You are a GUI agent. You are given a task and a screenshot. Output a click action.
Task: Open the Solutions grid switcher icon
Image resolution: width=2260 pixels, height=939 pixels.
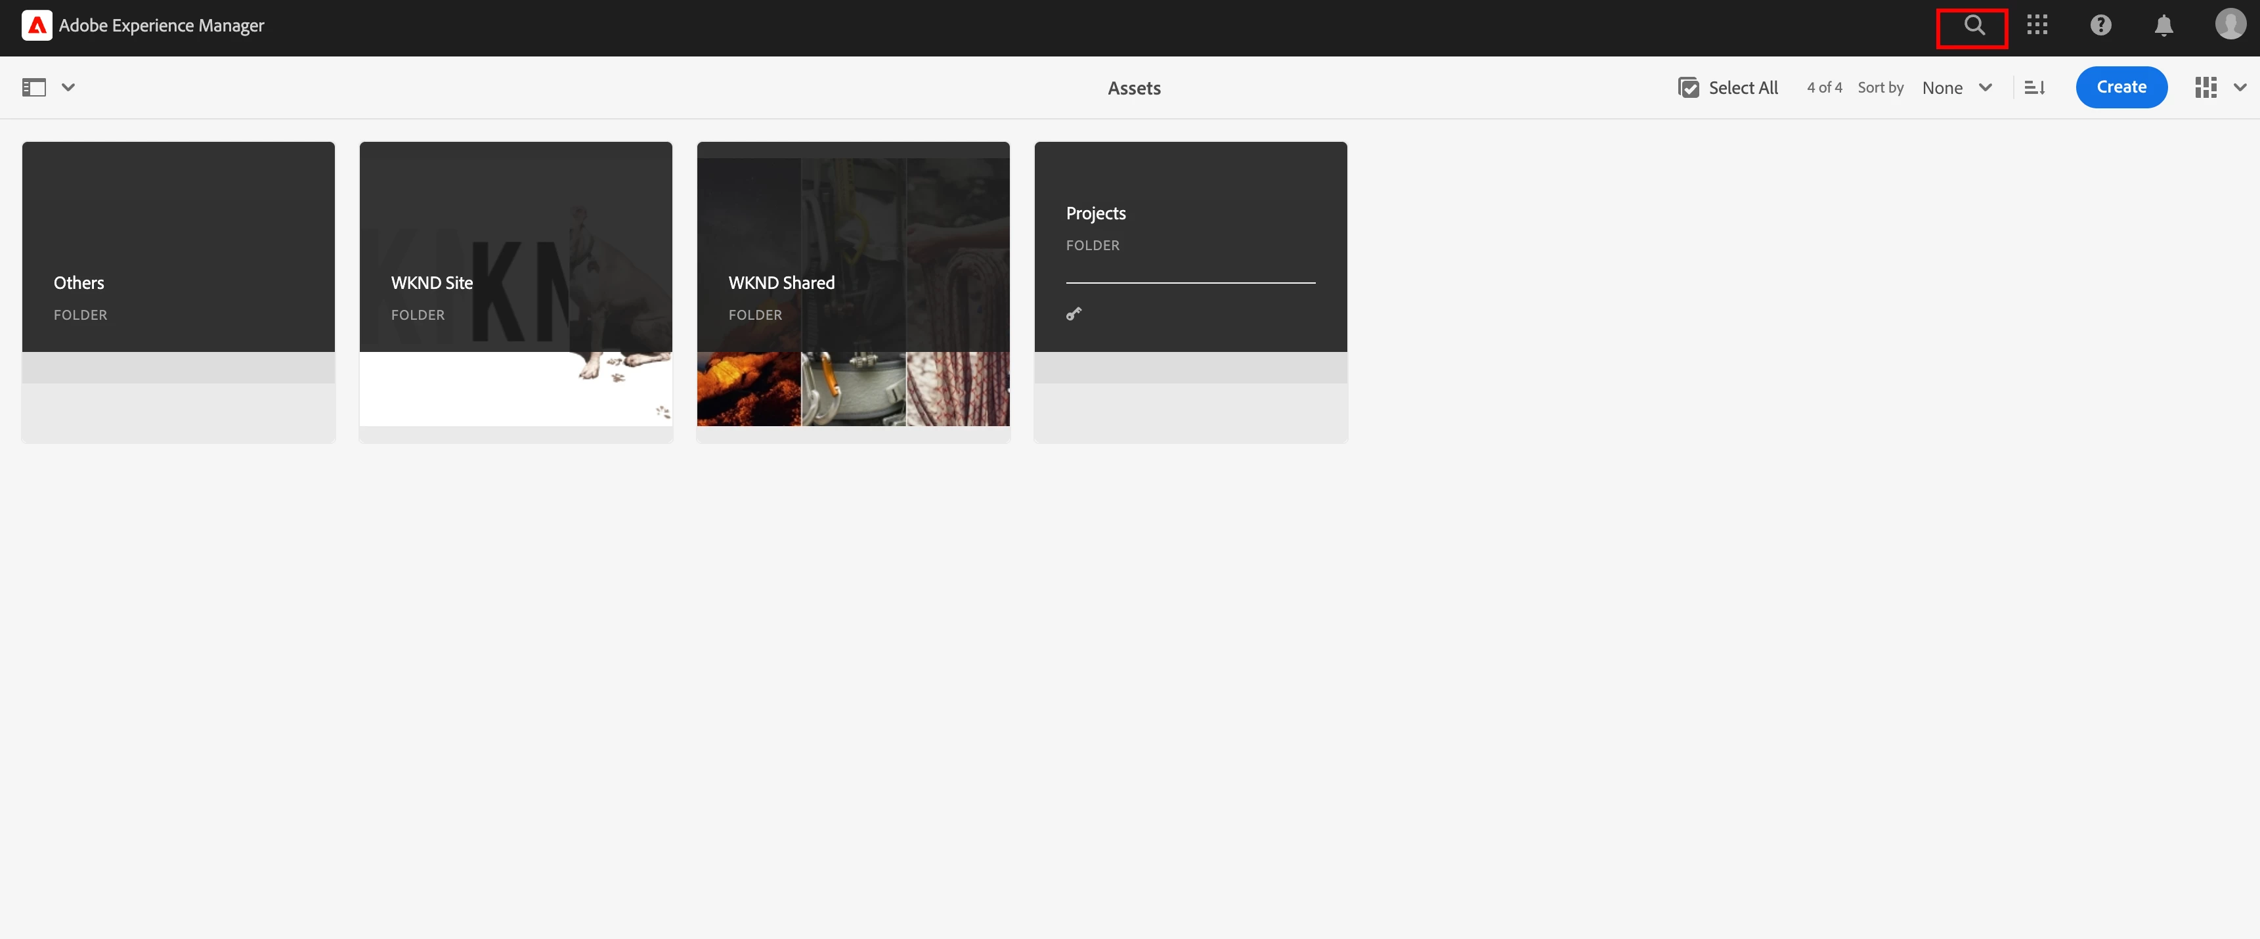(x=2036, y=26)
